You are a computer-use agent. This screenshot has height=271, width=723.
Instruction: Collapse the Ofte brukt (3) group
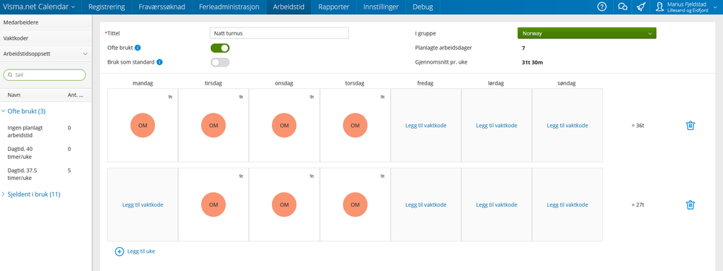coord(26,111)
